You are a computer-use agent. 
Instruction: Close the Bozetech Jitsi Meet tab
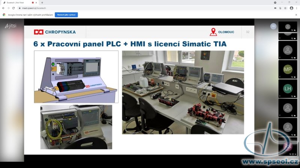point(36,3)
